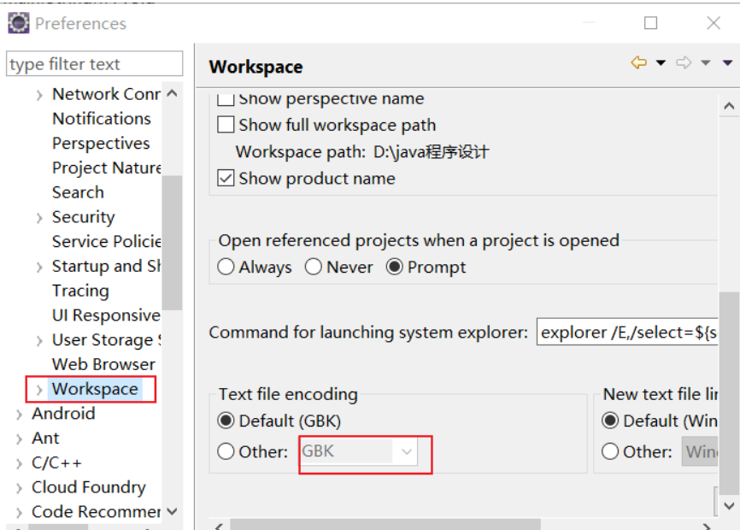The height and width of the screenshot is (530, 740).
Task: Open the preferences view menu triangle
Action: pos(727,62)
